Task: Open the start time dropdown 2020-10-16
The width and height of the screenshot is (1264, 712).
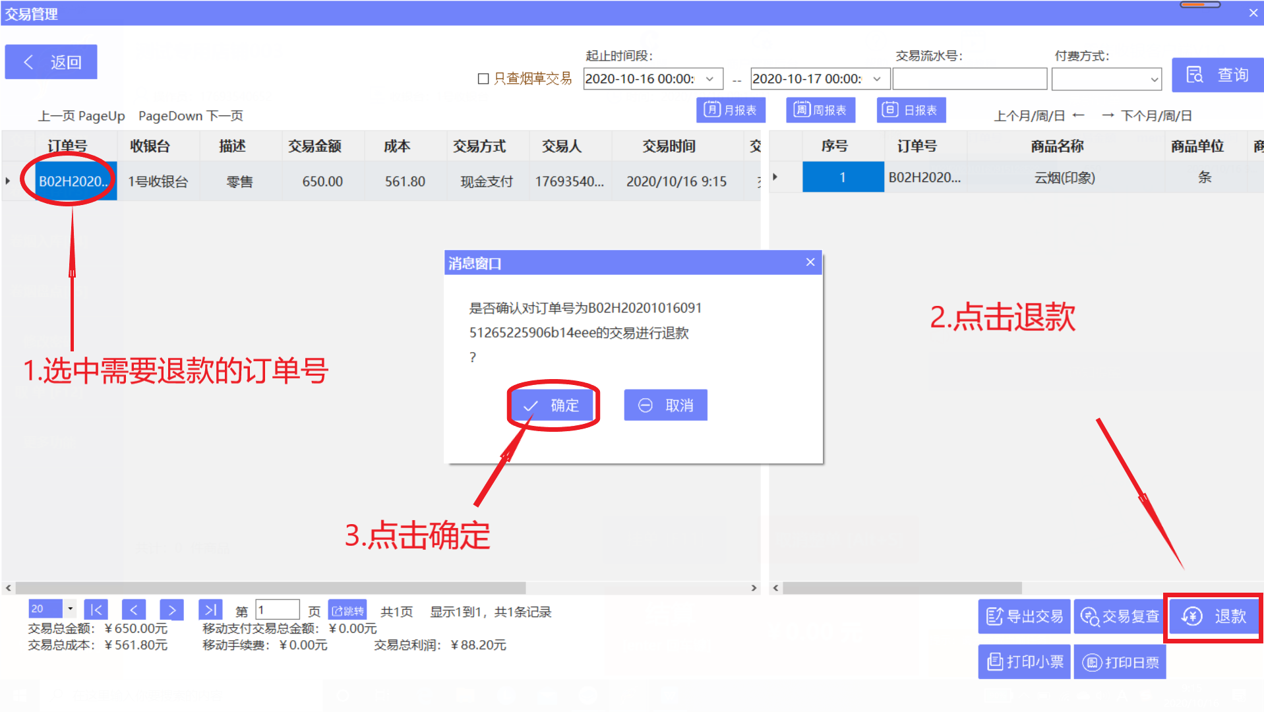Action: pos(710,78)
